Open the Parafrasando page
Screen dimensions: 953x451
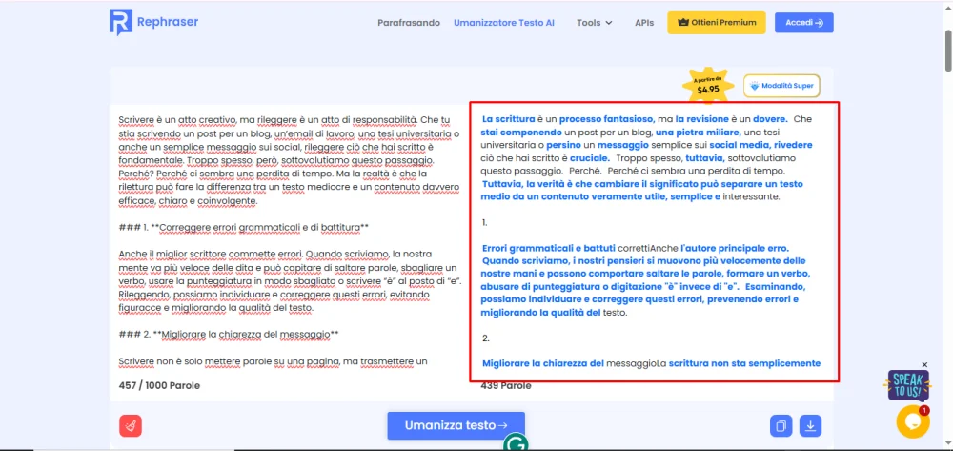409,23
